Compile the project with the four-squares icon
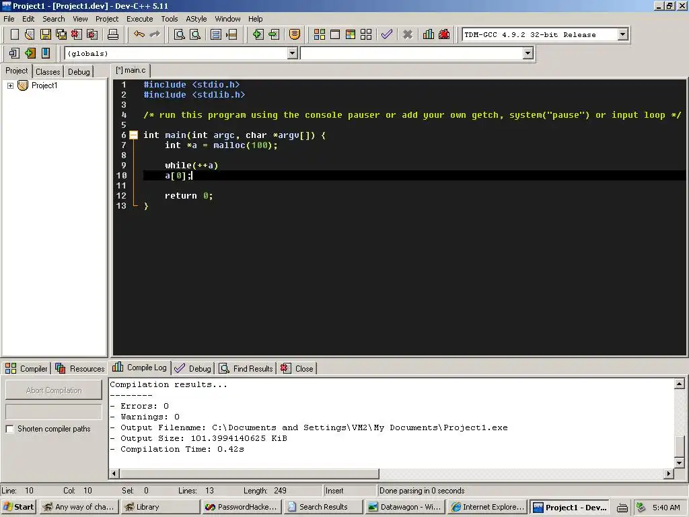 coord(320,34)
